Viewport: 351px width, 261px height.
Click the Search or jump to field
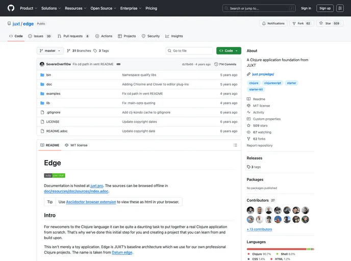pyautogui.click(x=259, y=8)
